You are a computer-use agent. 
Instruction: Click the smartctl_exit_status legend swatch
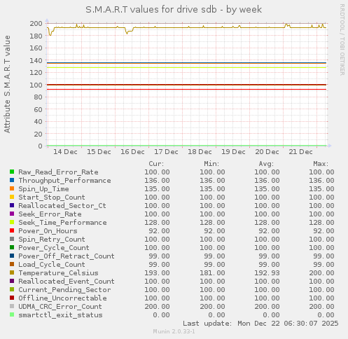(12, 314)
